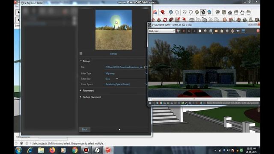This screenshot has width=274, height=154.
Task: Switch to the Bandicam recorder taskbar icon
Action: click(86, 150)
